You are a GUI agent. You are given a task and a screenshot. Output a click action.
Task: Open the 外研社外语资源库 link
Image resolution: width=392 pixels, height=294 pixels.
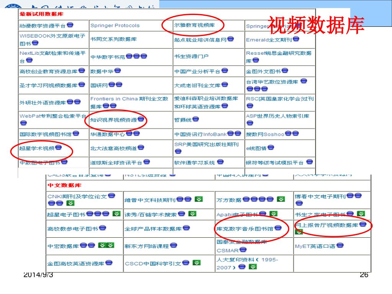point(43,103)
